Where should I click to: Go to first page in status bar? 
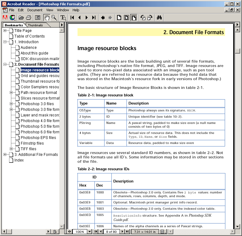(x=96, y=232)
